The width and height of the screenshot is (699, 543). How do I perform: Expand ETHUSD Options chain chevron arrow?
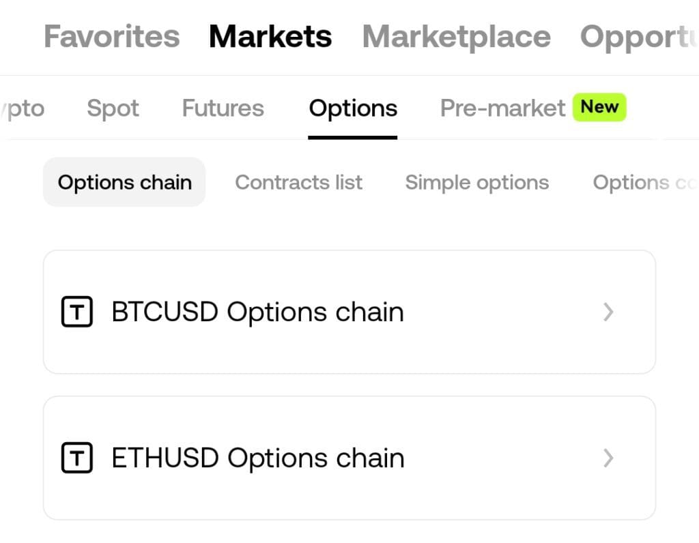(x=608, y=458)
